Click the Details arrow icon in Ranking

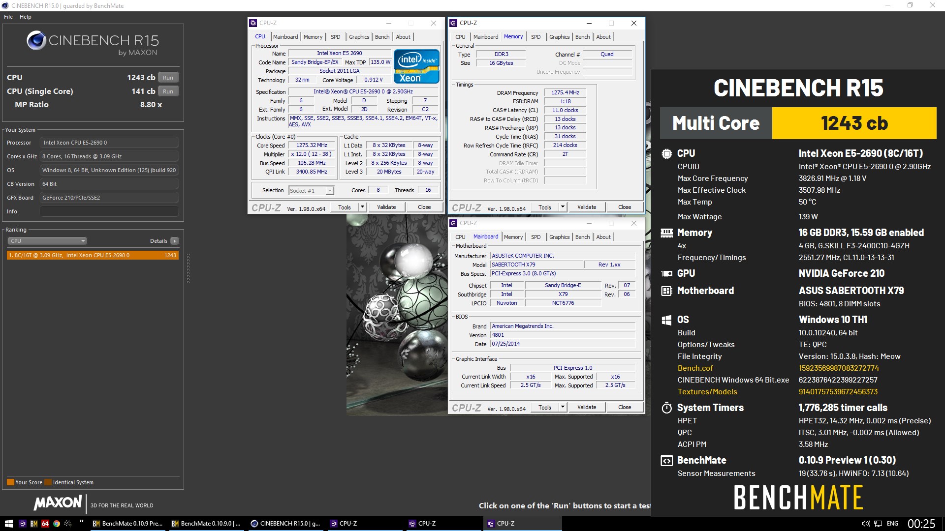click(x=174, y=241)
